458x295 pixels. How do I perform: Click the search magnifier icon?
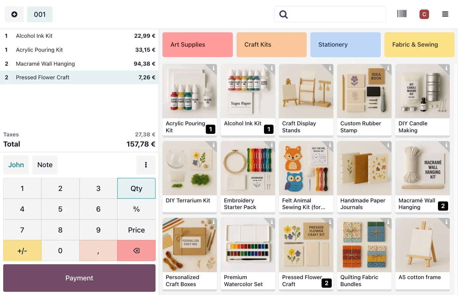[x=283, y=15]
